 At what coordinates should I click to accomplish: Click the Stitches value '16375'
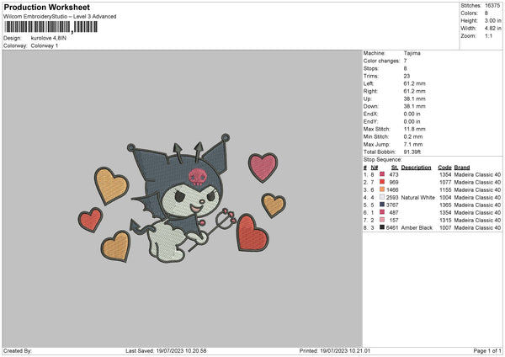pos(492,6)
